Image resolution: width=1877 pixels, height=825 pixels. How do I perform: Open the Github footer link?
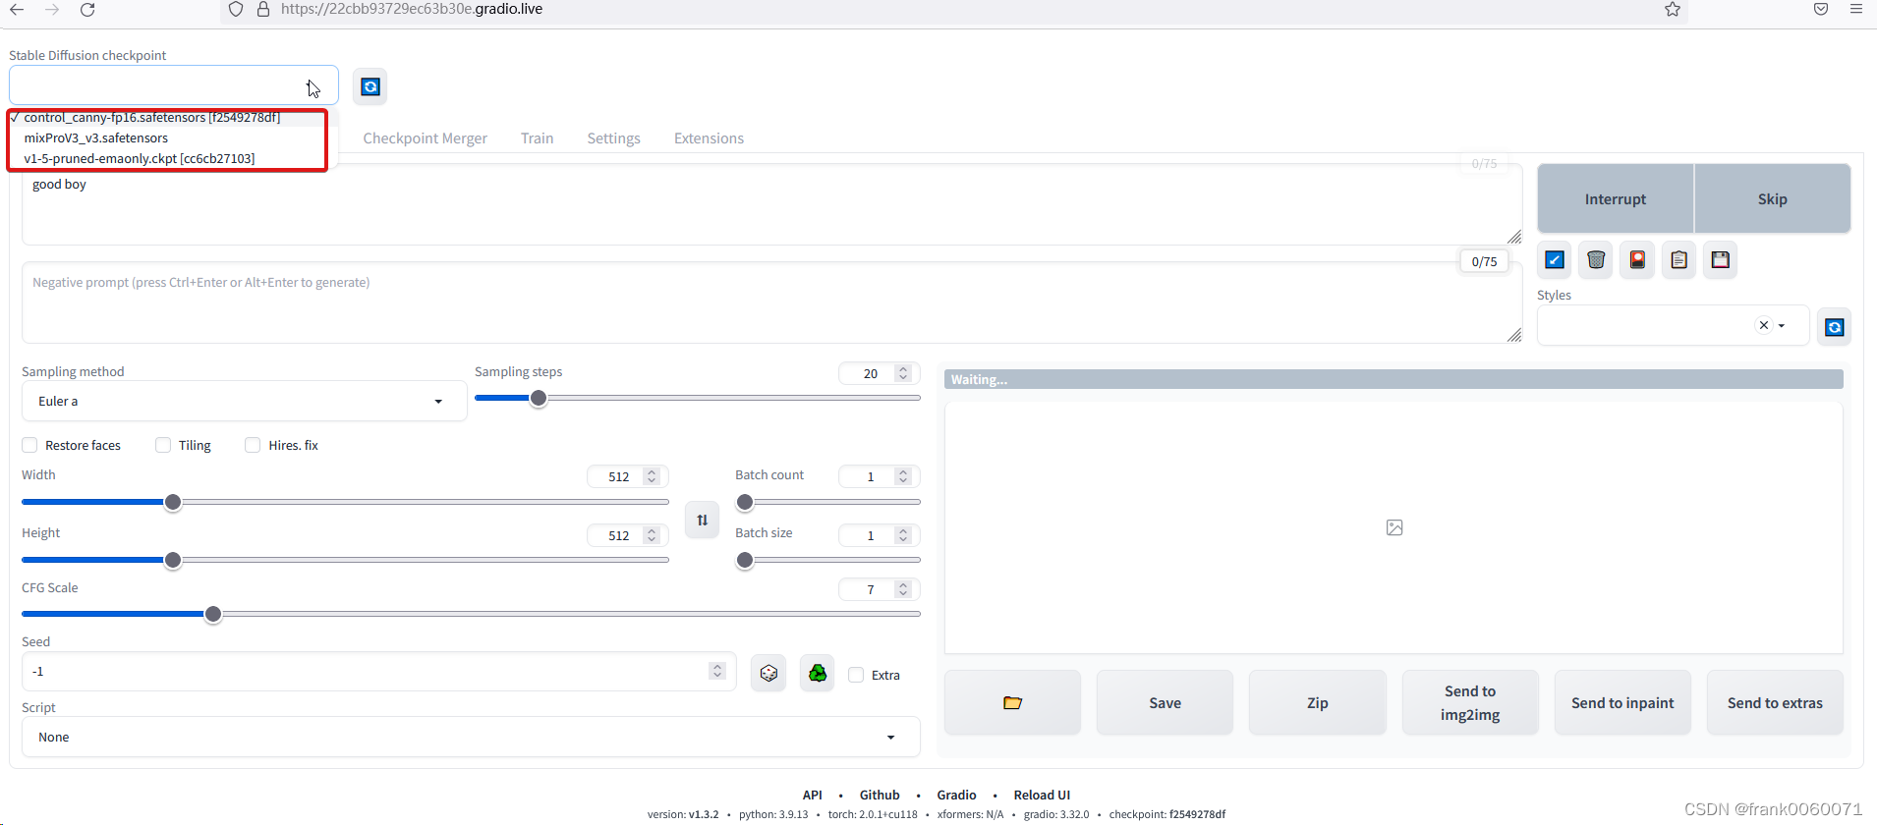(x=880, y=795)
